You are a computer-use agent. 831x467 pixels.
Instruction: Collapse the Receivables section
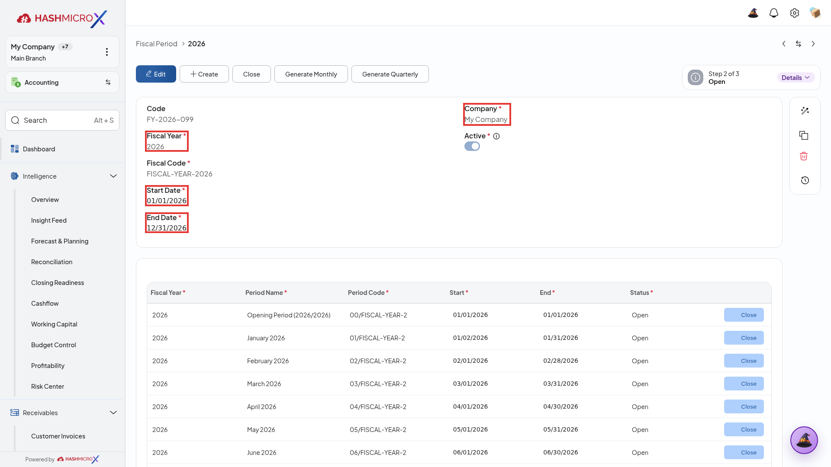113,413
